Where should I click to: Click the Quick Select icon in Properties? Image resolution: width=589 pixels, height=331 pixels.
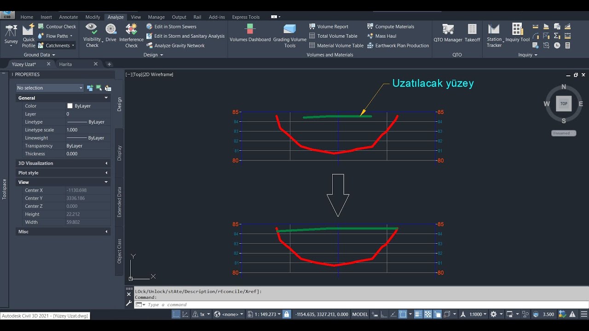tap(108, 88)
